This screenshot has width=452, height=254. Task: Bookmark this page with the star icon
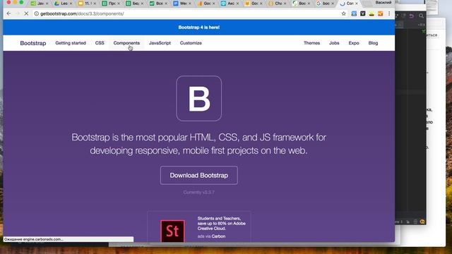click(x=344, y=13)
